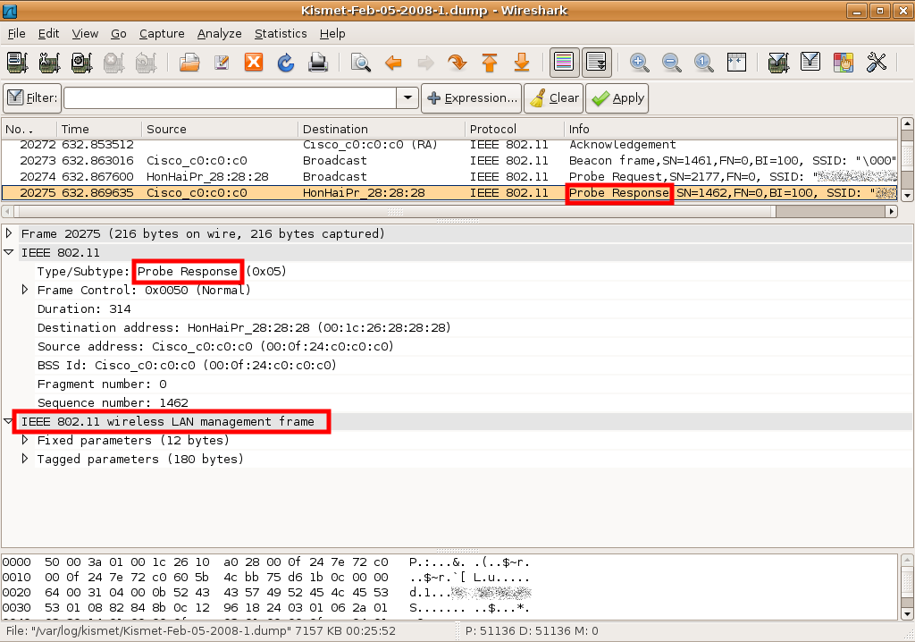Edit coloring rules icon
The image size is (915, 642).
(844, 62)
